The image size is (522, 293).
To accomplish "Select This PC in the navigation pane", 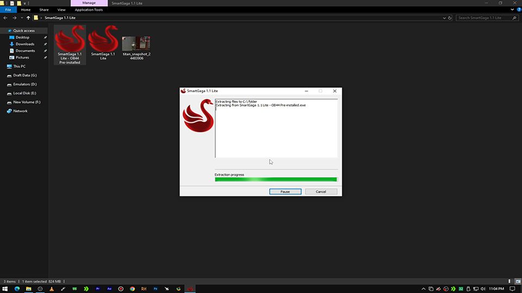I will [19, 66].
